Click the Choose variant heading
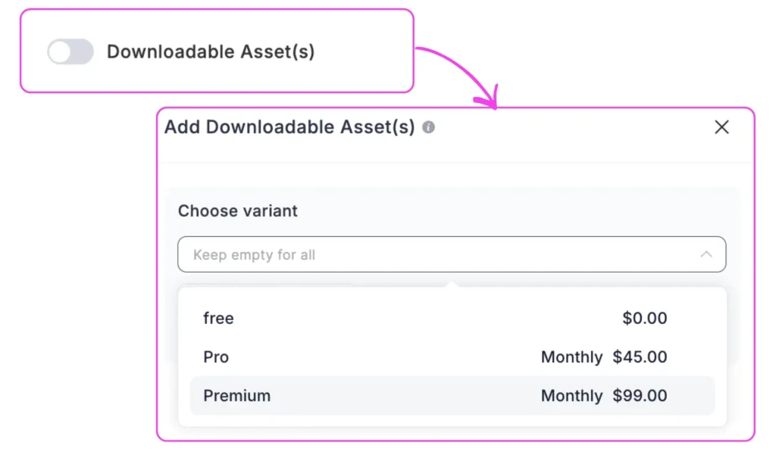Image resolution: width=776 pixels, height=458 pixels. click(x=237, y=211)
